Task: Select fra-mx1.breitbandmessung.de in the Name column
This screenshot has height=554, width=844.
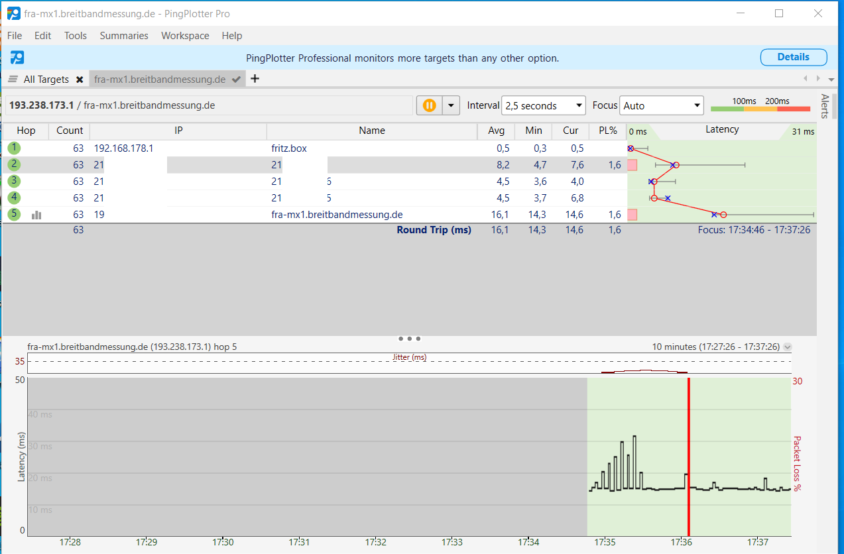Action: [x=337, y=215]
